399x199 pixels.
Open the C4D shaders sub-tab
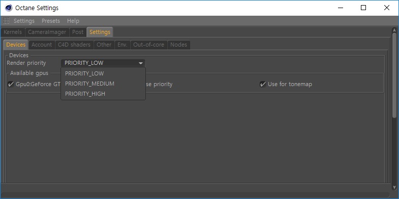[x=74, y=45]
